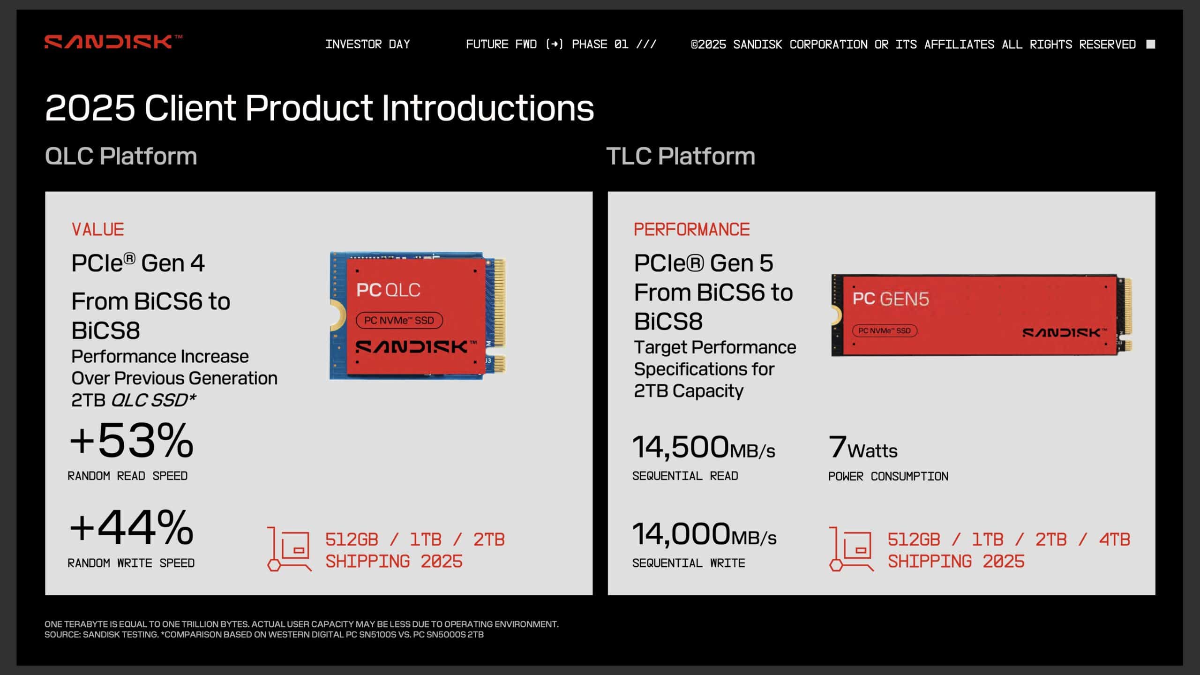This screenshot has width=1200, height=675.
Task: Click the "PC NVMe SSD" badge on QLC drive
Action: pos(399,320)
